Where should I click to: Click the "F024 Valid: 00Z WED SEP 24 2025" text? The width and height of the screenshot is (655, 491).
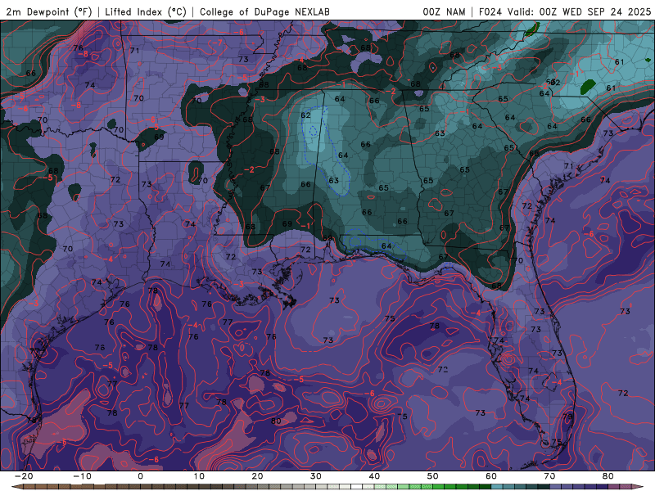coord(565,11)
